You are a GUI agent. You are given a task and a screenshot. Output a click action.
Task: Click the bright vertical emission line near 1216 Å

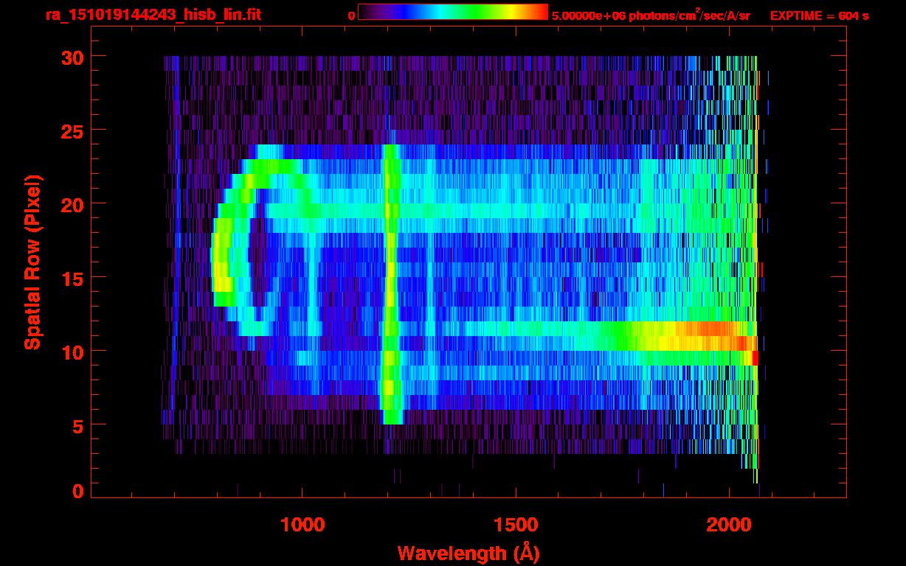(390, 284)
